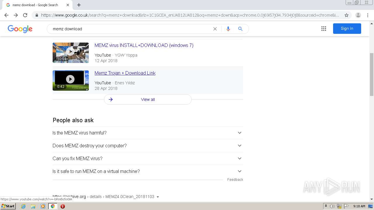Click View all videos button
The image size is (374, 210).
click(148, 99)
